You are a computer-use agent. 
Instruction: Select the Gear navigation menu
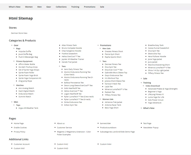[49, 7]
